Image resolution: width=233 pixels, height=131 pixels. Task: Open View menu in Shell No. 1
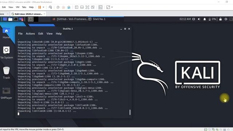(x=50, y=33)
